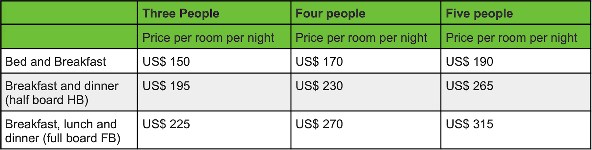Click the blank green cell left of Three People
This screenshot has width=592, height=150.
[69, 13]
